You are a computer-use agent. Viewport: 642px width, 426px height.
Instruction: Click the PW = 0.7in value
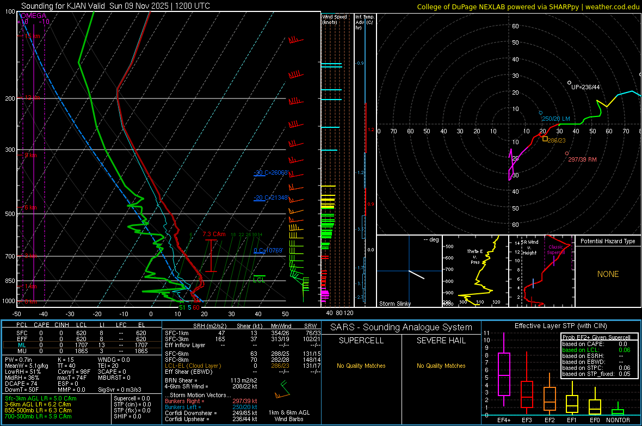pos(18,360)
